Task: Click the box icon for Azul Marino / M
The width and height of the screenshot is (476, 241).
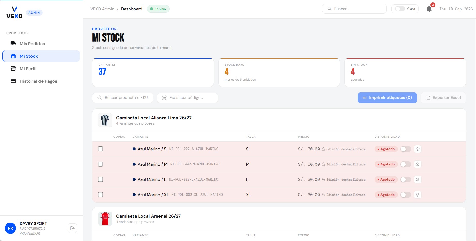Action: point(418,164)
